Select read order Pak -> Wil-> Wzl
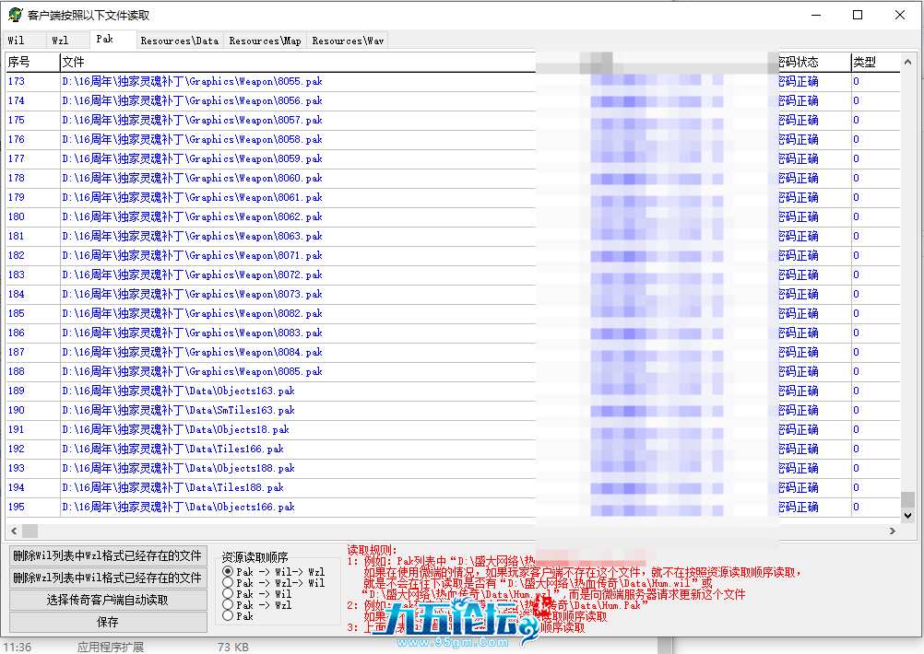The height and width of the screenshot is (654, 924). pyautogui.click(x=273, y=572)
